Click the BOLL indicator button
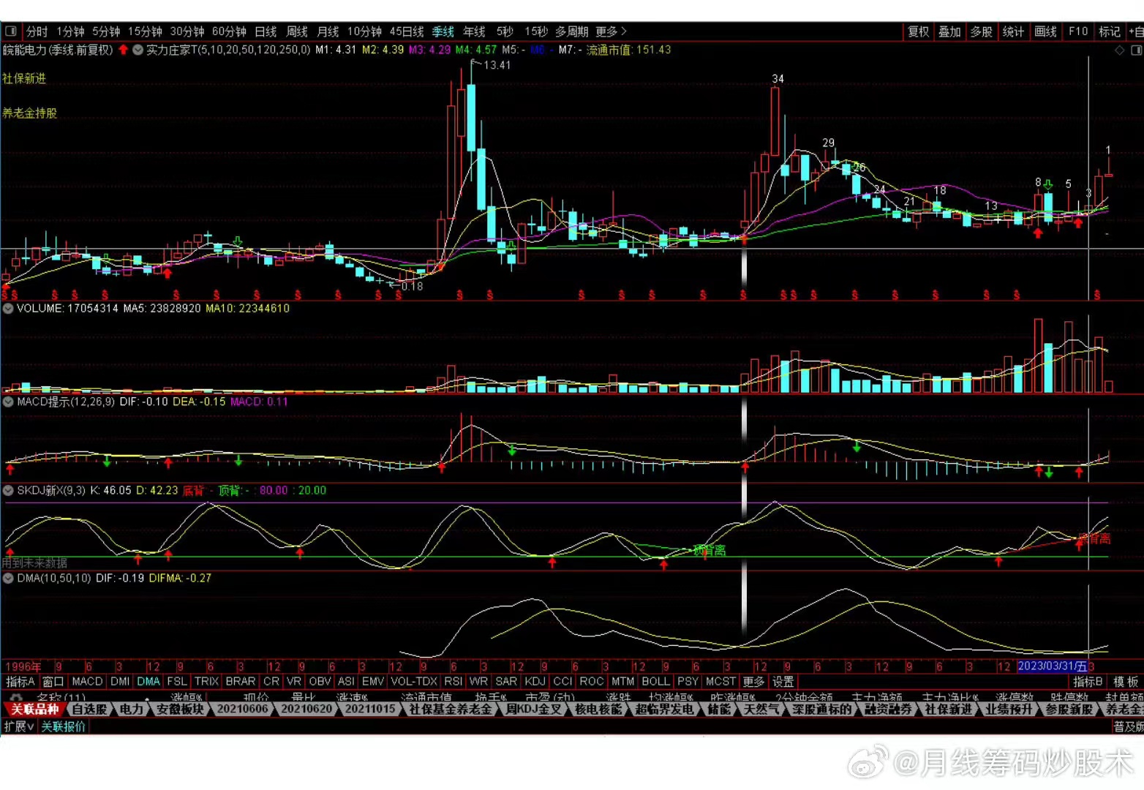Image resolution: width=1144 pixels, height=790 pixels. [x=655, y=681]
